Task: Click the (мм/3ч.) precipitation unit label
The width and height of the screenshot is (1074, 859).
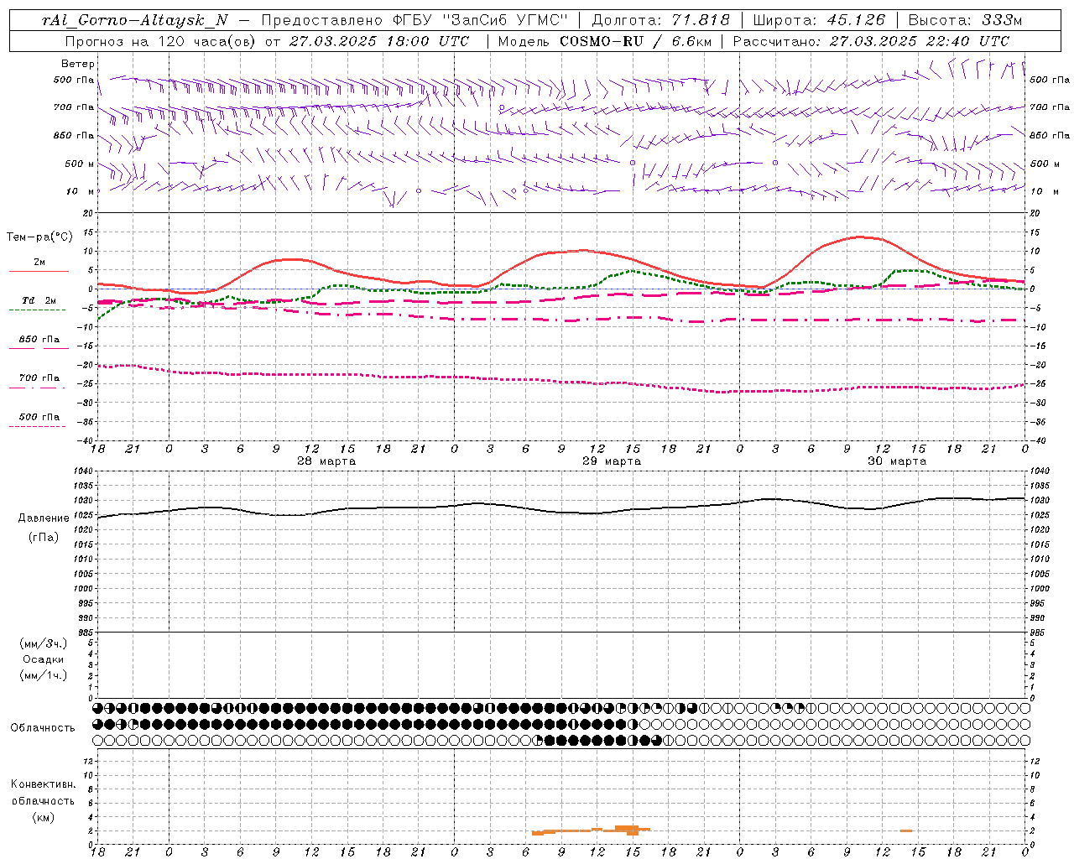Action: pyautogui.click(x=44, y=643)
